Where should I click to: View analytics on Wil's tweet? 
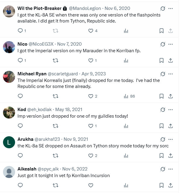[126, 31]
